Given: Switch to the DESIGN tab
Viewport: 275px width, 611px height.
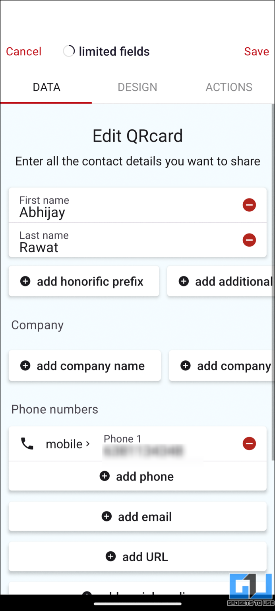Looking at the screenshot, I should [137, 87].
